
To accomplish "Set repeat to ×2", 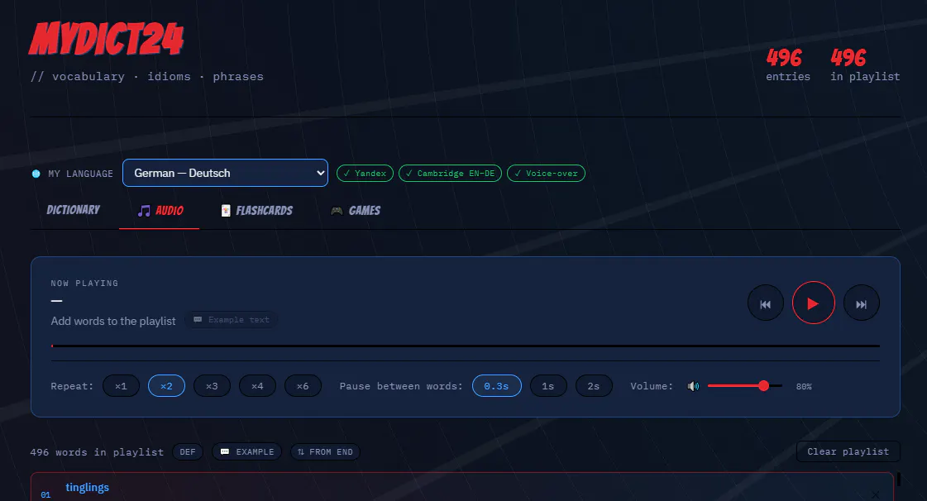I will pyautogui.click(x=166, y=386).
